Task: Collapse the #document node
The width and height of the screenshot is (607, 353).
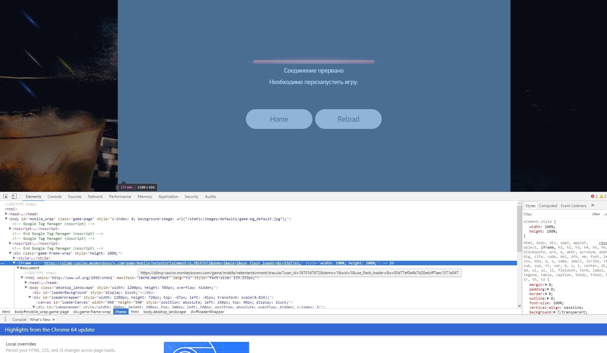Action: point(18,268)
